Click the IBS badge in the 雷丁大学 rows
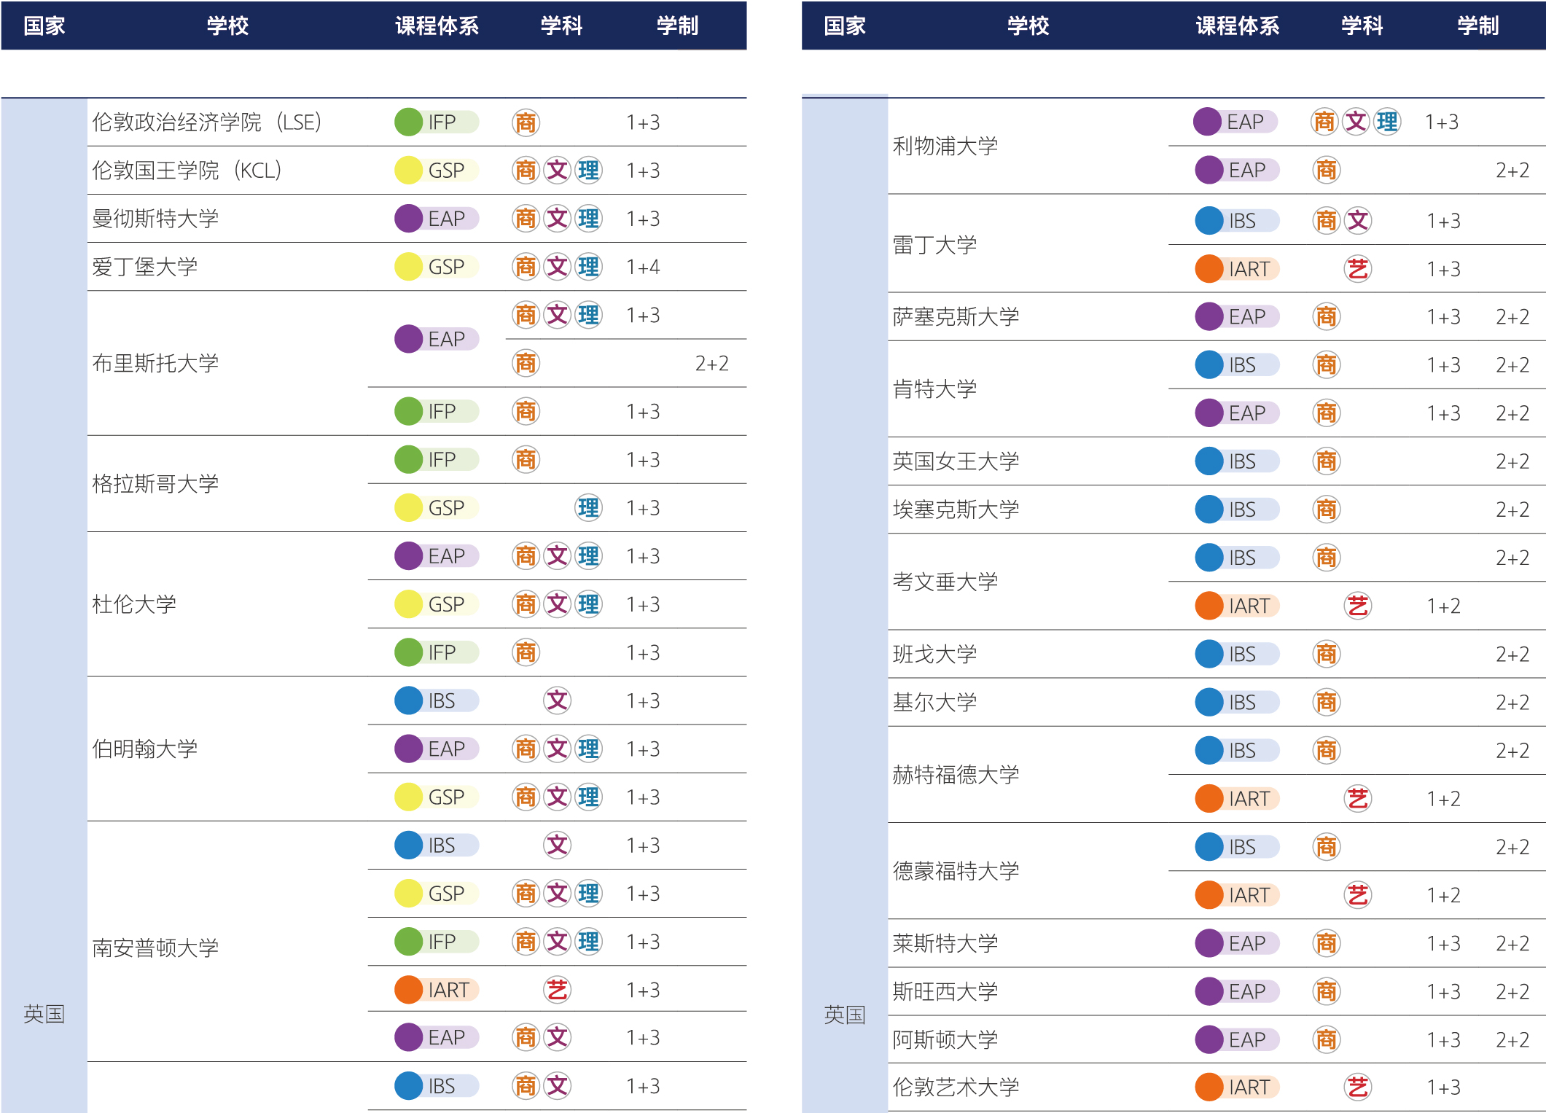1546x1113 pixels. click(x=1237, y=220)
